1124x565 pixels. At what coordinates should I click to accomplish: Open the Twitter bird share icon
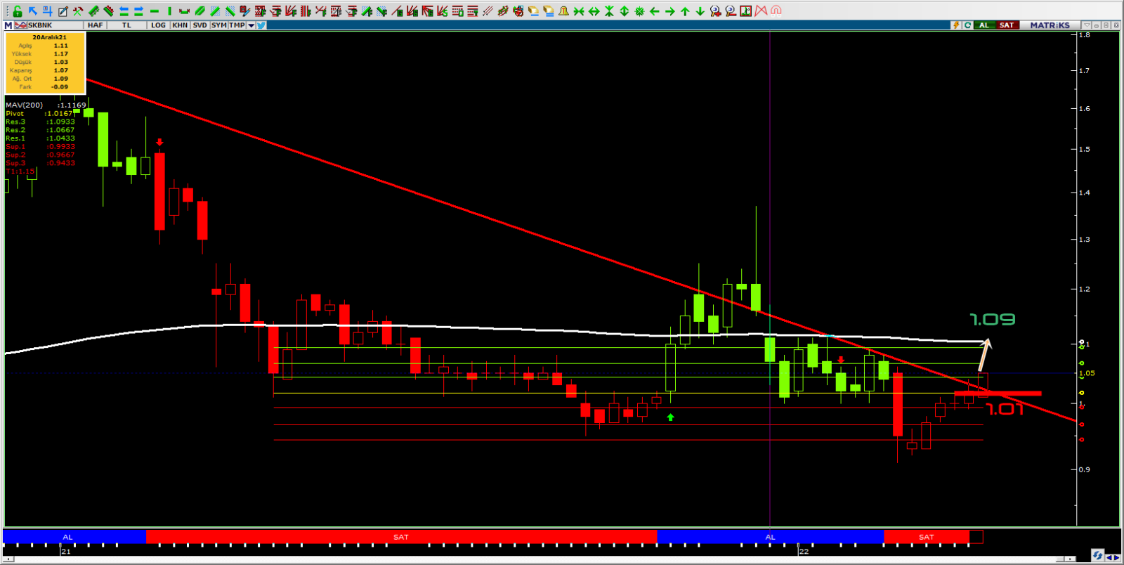coord(261,25)
